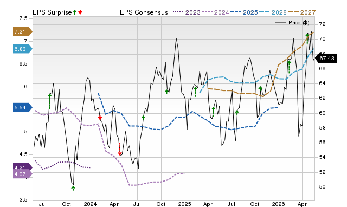Click the 72 label on the price axis
The image size is (347, 207).
click(323, 24)
